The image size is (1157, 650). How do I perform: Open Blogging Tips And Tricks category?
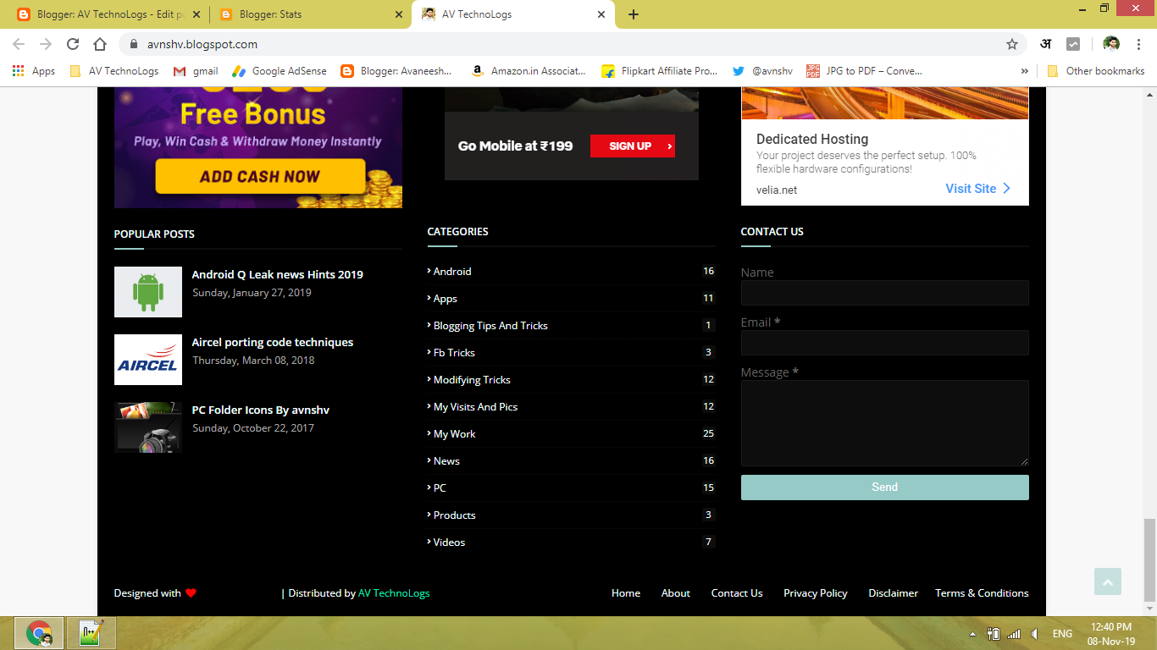tap(490, 326)
